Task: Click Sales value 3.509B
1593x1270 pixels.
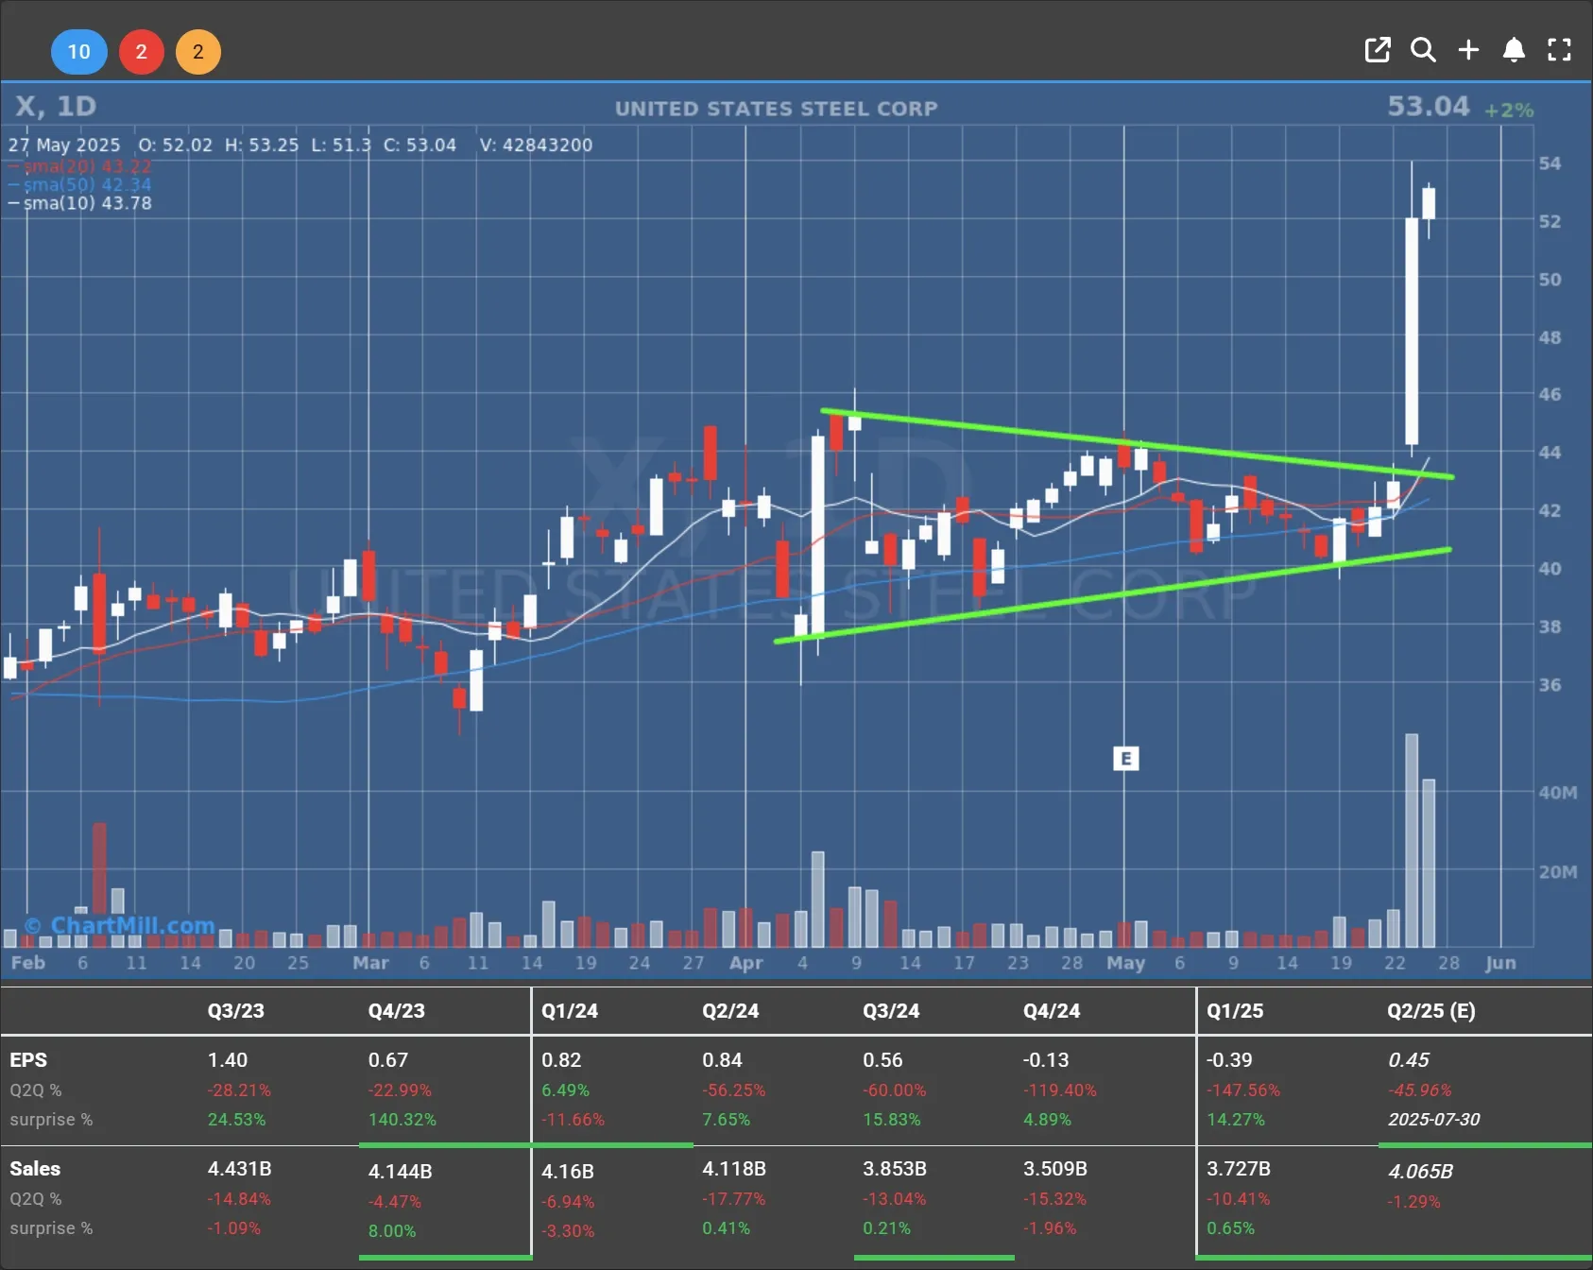Action: tap(1055, 1169)
